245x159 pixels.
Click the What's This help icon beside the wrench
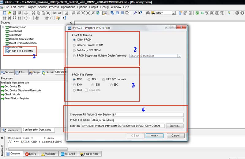click(x=140, y=13)
